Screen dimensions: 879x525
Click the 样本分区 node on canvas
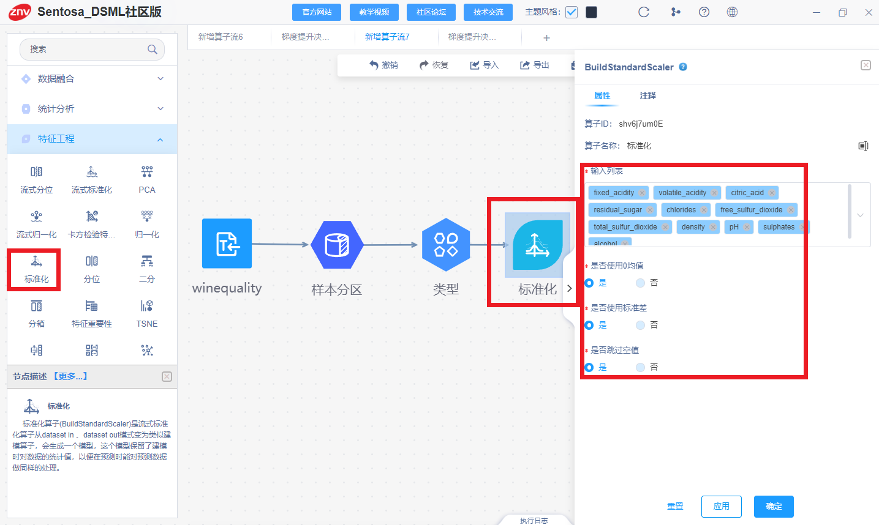point(337,245)
